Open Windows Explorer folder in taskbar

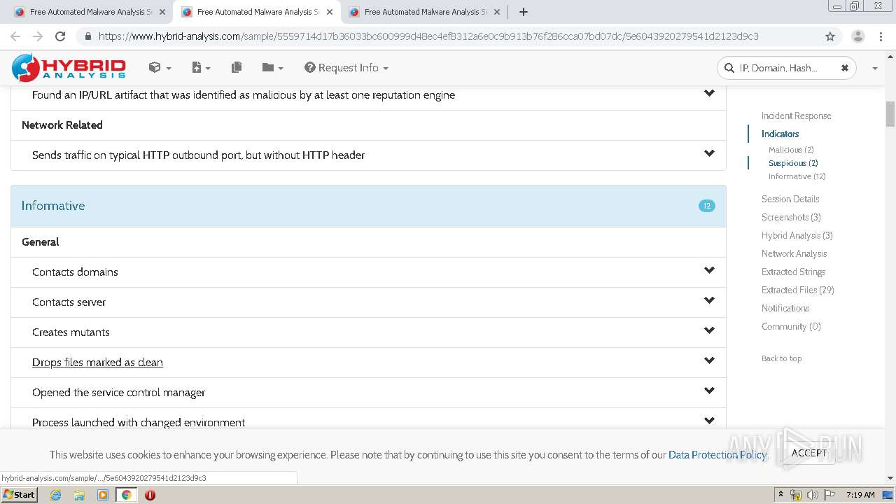point(79,495)
